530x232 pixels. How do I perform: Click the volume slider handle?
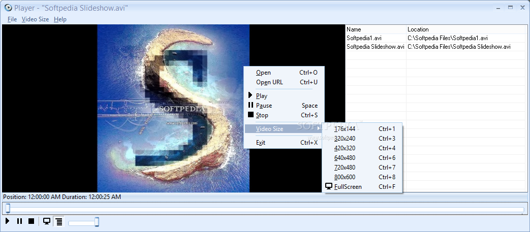pos(97,222)
